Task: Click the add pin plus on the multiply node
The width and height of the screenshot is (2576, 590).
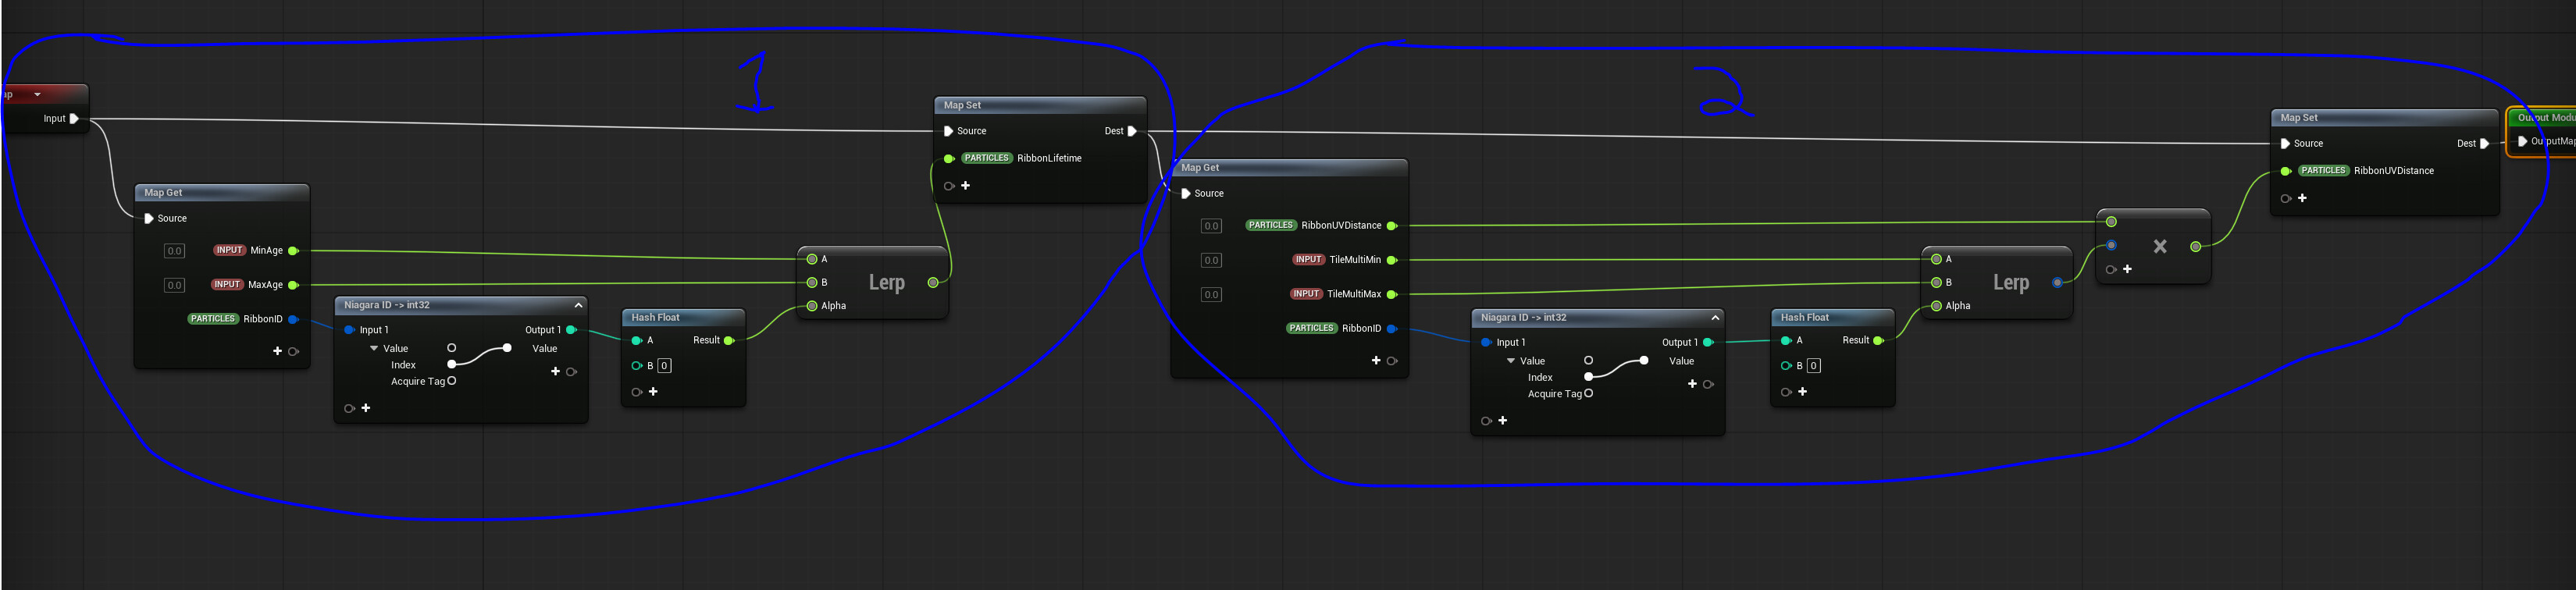Action: 2127,270
